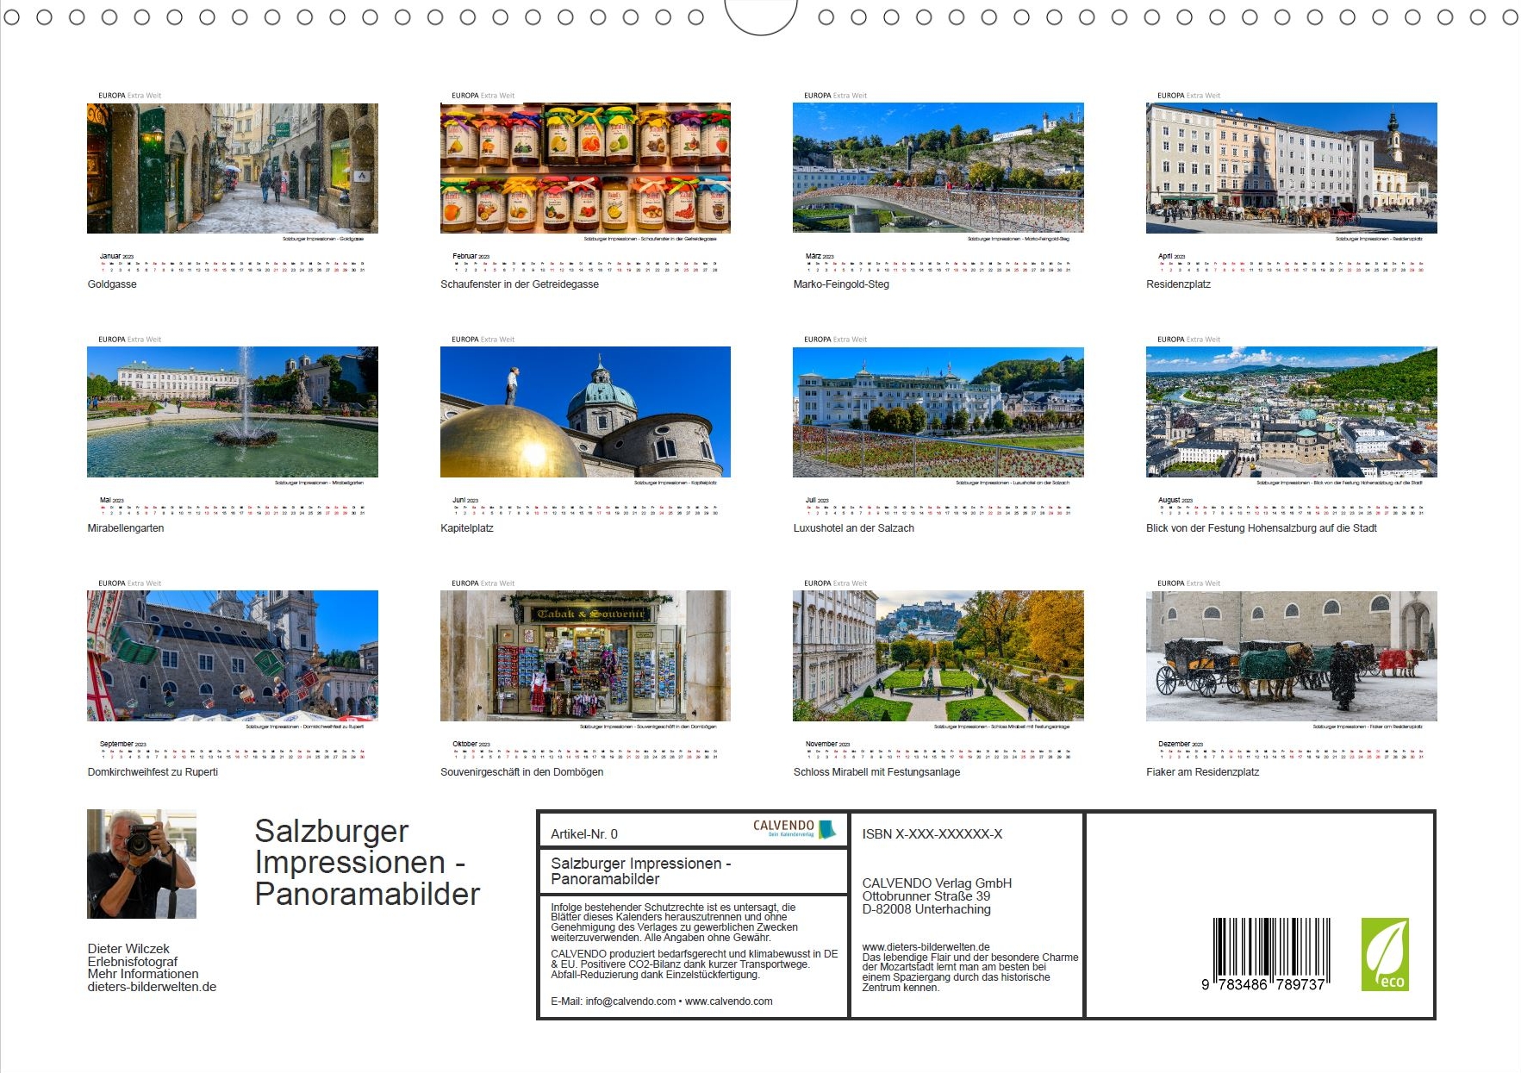The width and height of the screenshot is (1521, 1073).
Task: Select the Kapitelplatz golden sphere photo
Action: point(585,412)
